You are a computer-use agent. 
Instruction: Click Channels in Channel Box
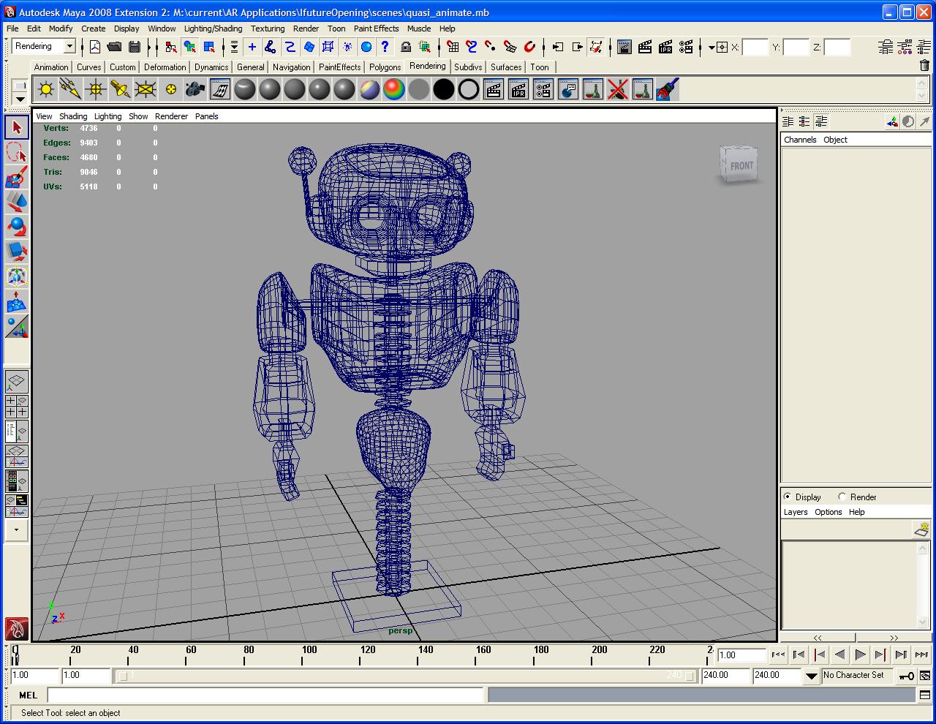pos(800,140)
